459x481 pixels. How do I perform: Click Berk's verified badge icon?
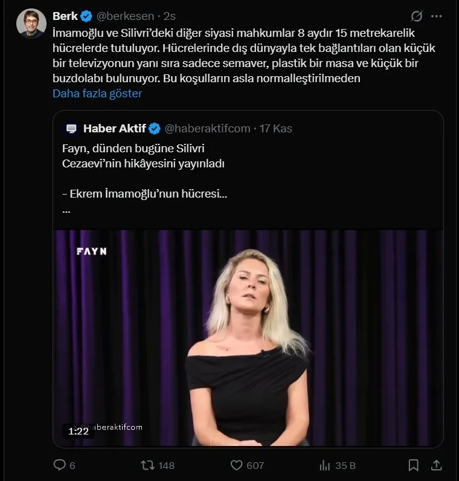click(86, 16)
